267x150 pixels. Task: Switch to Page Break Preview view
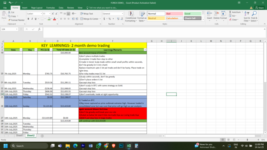pyautogui.click(x=234, y=140)
